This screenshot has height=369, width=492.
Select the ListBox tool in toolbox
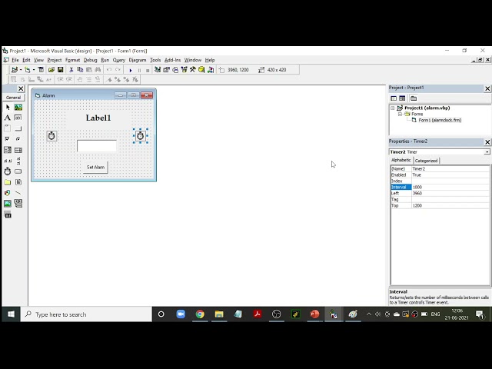18,150
